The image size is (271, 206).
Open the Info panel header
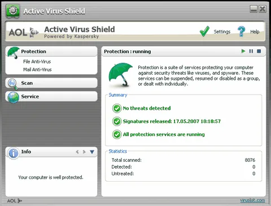pos(51,152)
